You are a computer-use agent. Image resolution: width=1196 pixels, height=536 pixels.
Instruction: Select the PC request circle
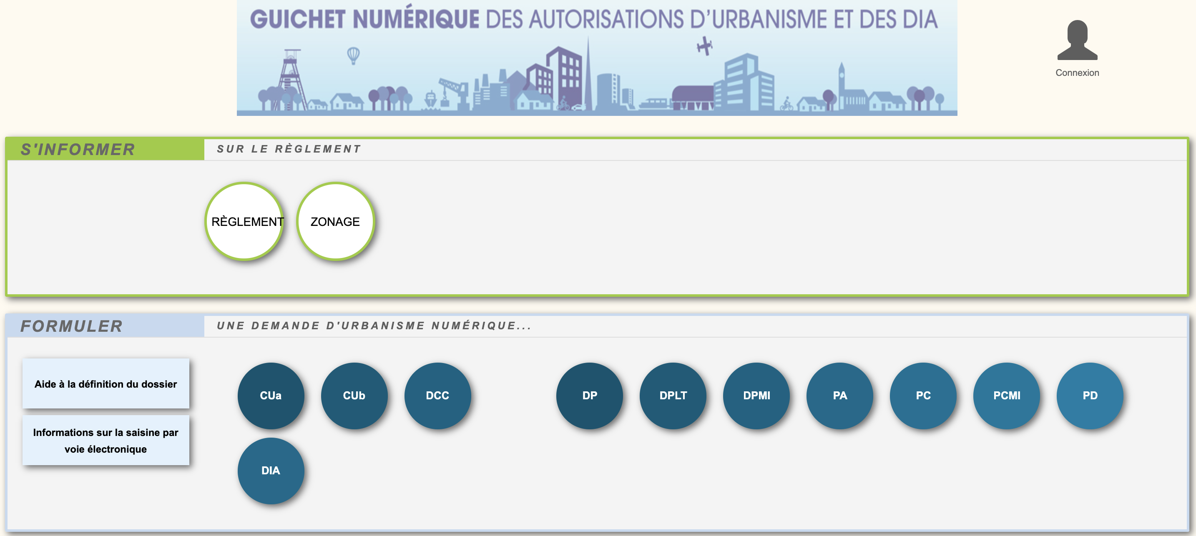pyautogui.click(x=923, y=396)
